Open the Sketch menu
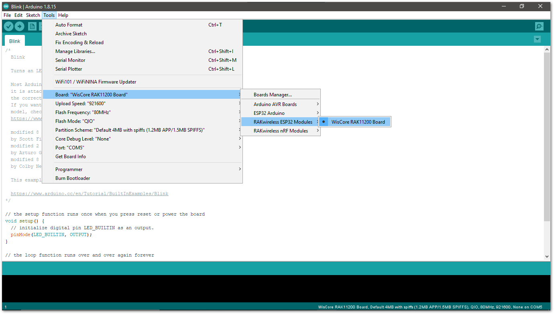The image size is (554, 314). pyautogui.click(x=33, y=15)
